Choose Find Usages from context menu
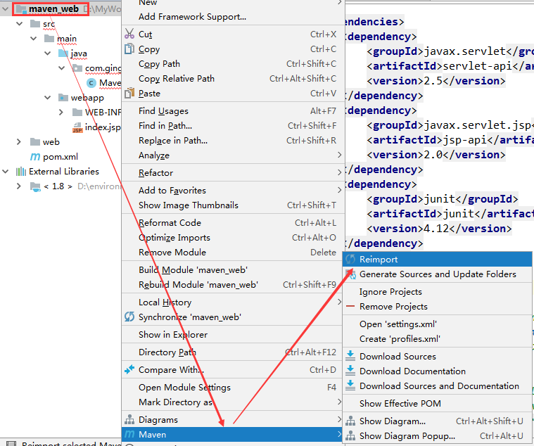The height and width of the screenshot is (446, 534). pos(233,111)
